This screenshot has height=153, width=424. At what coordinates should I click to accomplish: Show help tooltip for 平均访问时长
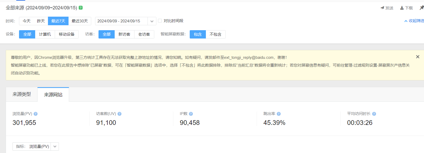[374, 114]
